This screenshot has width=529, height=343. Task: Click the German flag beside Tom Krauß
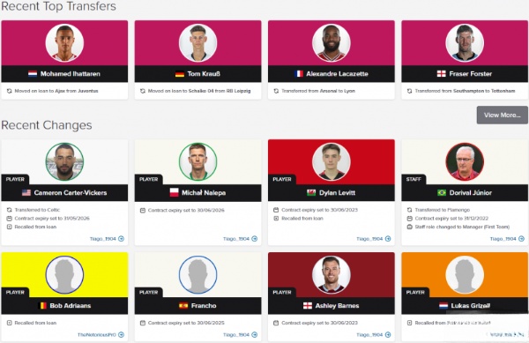[x=180, y=74]
